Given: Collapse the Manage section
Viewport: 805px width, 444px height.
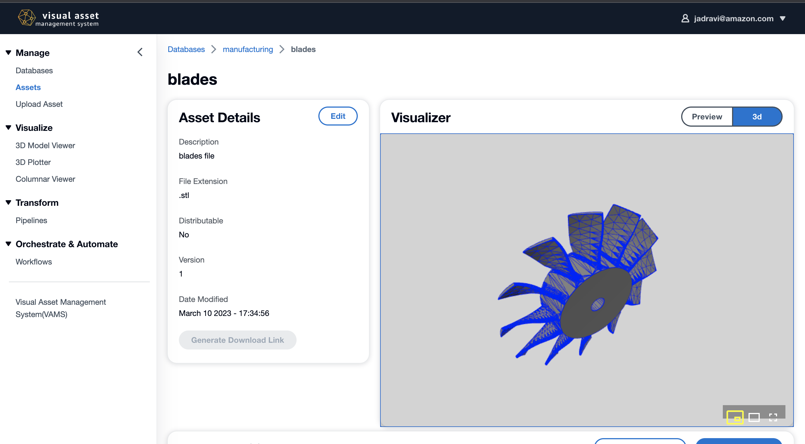Looking at the screenshot, I should pyautogui.click(x=8, y=53).
